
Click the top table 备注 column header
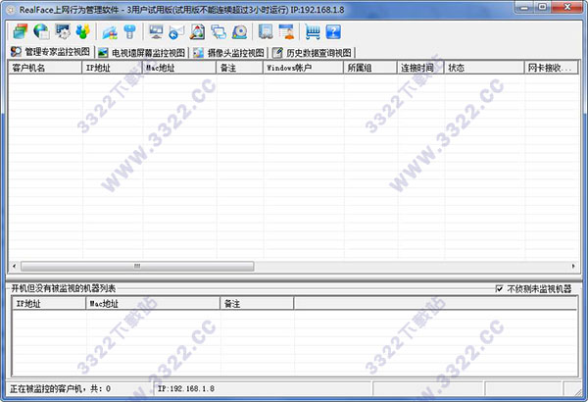(239, 68)
